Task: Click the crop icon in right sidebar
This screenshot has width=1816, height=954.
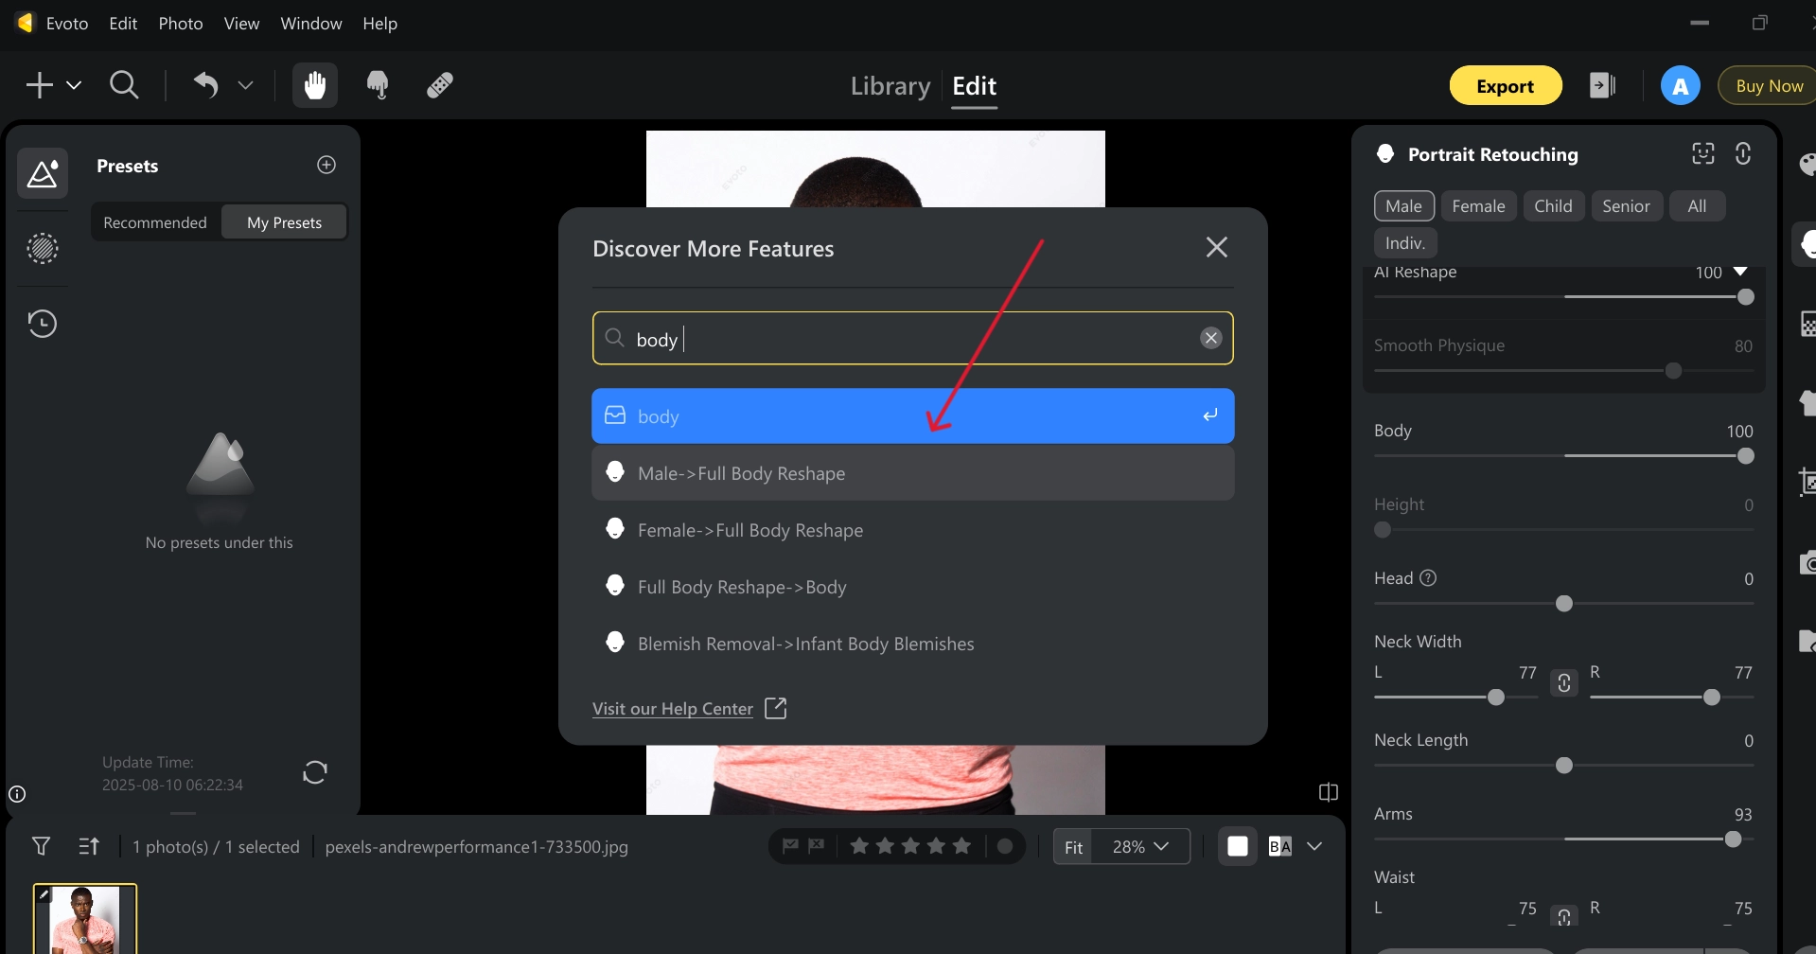Action: tap(1808, 483)
